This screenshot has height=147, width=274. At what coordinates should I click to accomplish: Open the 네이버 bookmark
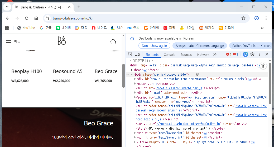(x=63, y=28)
